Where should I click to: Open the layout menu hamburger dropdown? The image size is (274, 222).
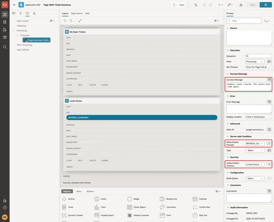(216, 21)
